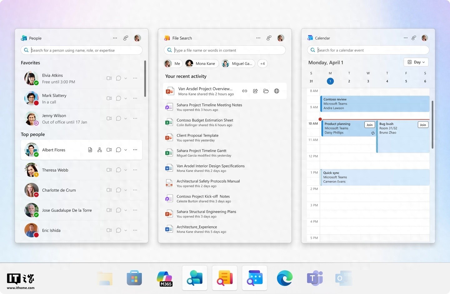Toggle the Me filter in File Search
The image size is (450, 294).
point(172,63)
